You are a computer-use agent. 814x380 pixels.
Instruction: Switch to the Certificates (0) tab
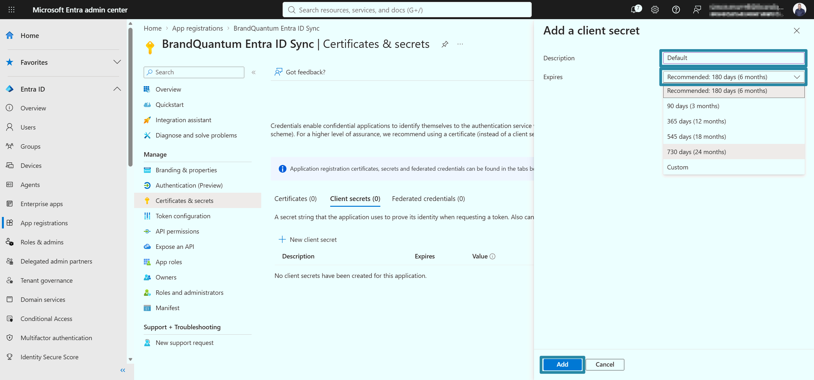pos(295,199)
